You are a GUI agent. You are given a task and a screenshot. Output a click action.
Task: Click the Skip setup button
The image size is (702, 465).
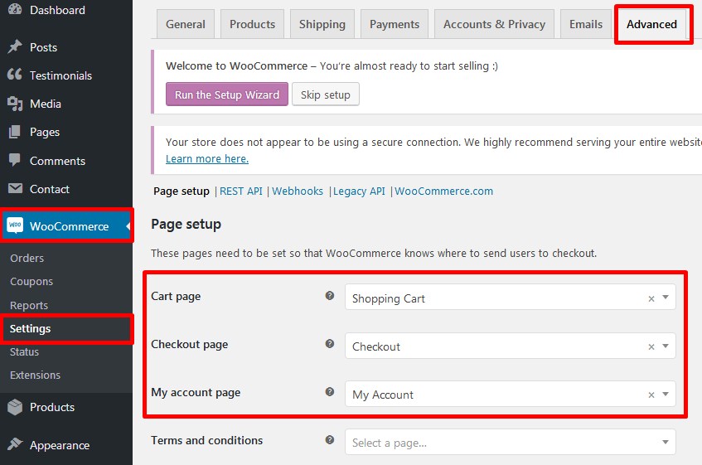coord(326,94)
